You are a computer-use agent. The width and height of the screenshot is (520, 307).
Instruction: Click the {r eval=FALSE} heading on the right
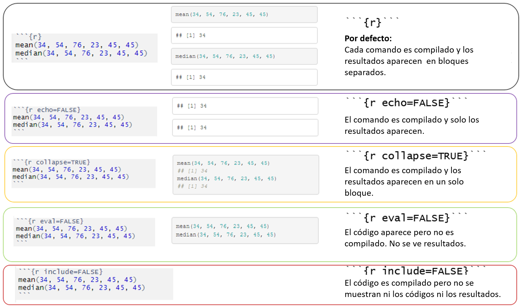[x=407, y=218]
